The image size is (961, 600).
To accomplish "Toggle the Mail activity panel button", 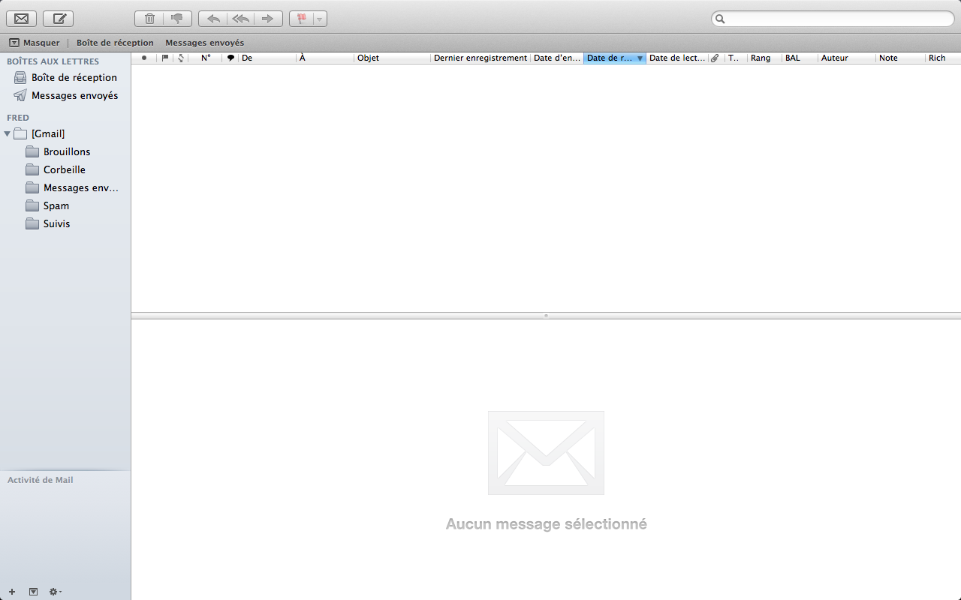I will (33, 592).
